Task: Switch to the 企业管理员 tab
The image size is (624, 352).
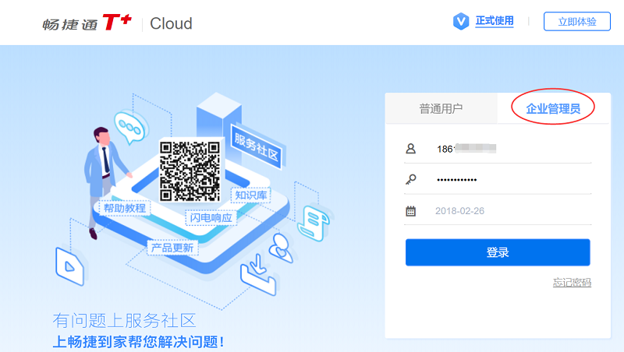Action: pyautogui.click(x=553, y=108)
